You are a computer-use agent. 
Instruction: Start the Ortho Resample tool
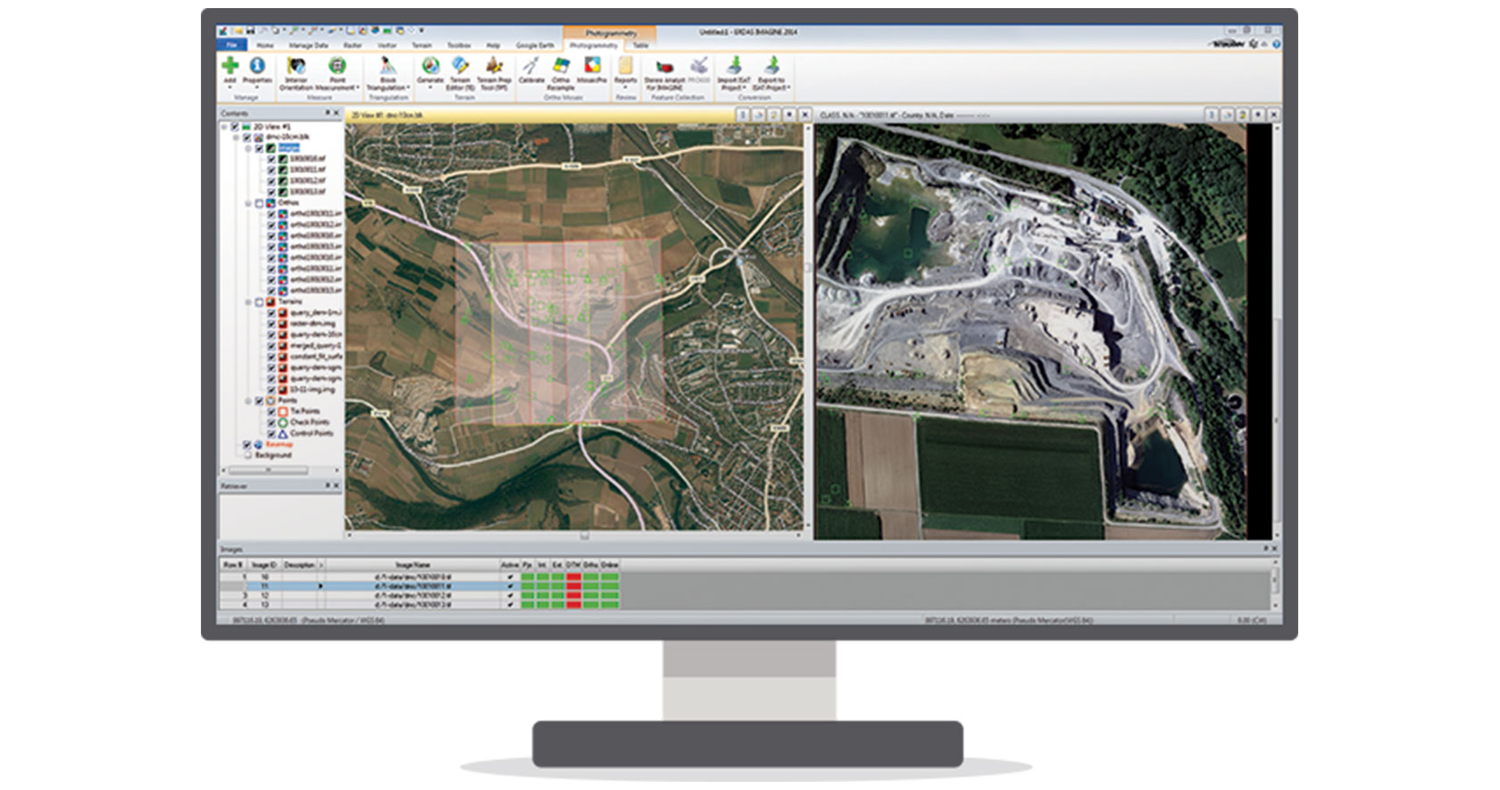pyautogui.click(x=561, y=65)
